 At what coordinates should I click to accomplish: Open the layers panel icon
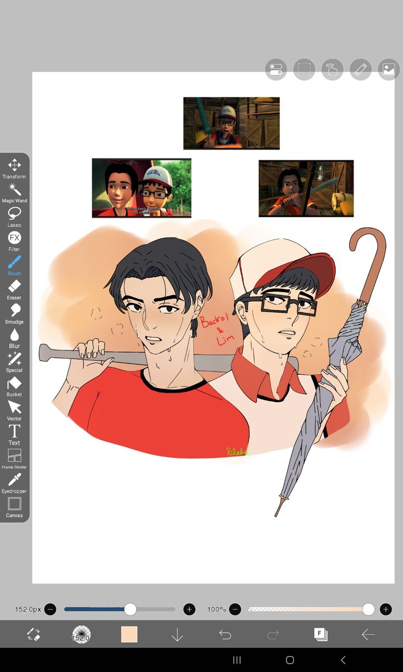click(321, 634)
